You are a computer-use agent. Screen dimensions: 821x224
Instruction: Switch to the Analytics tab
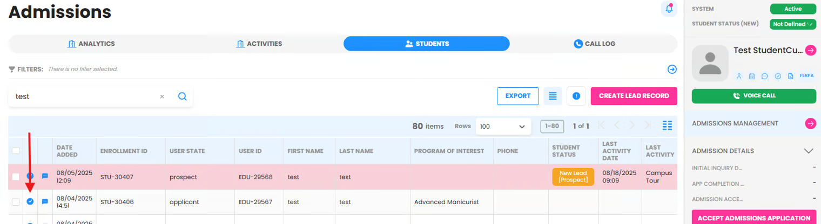pyautogui.click(x=91, y=44)
